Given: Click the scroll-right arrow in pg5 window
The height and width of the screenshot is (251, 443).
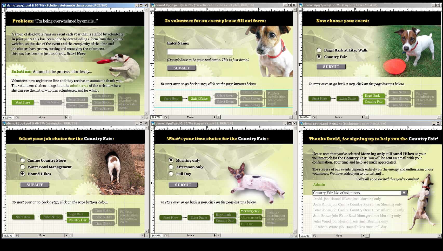Looking at the screenshot, I should [291, 235].
